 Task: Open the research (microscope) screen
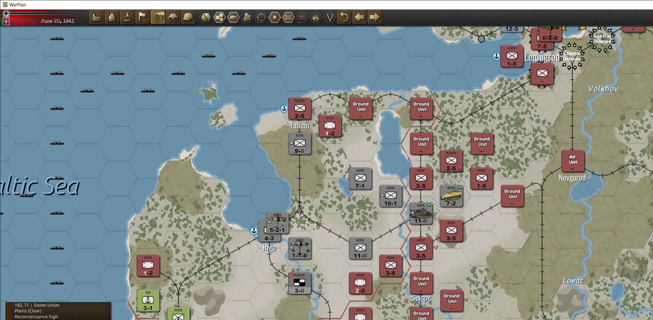127,17
